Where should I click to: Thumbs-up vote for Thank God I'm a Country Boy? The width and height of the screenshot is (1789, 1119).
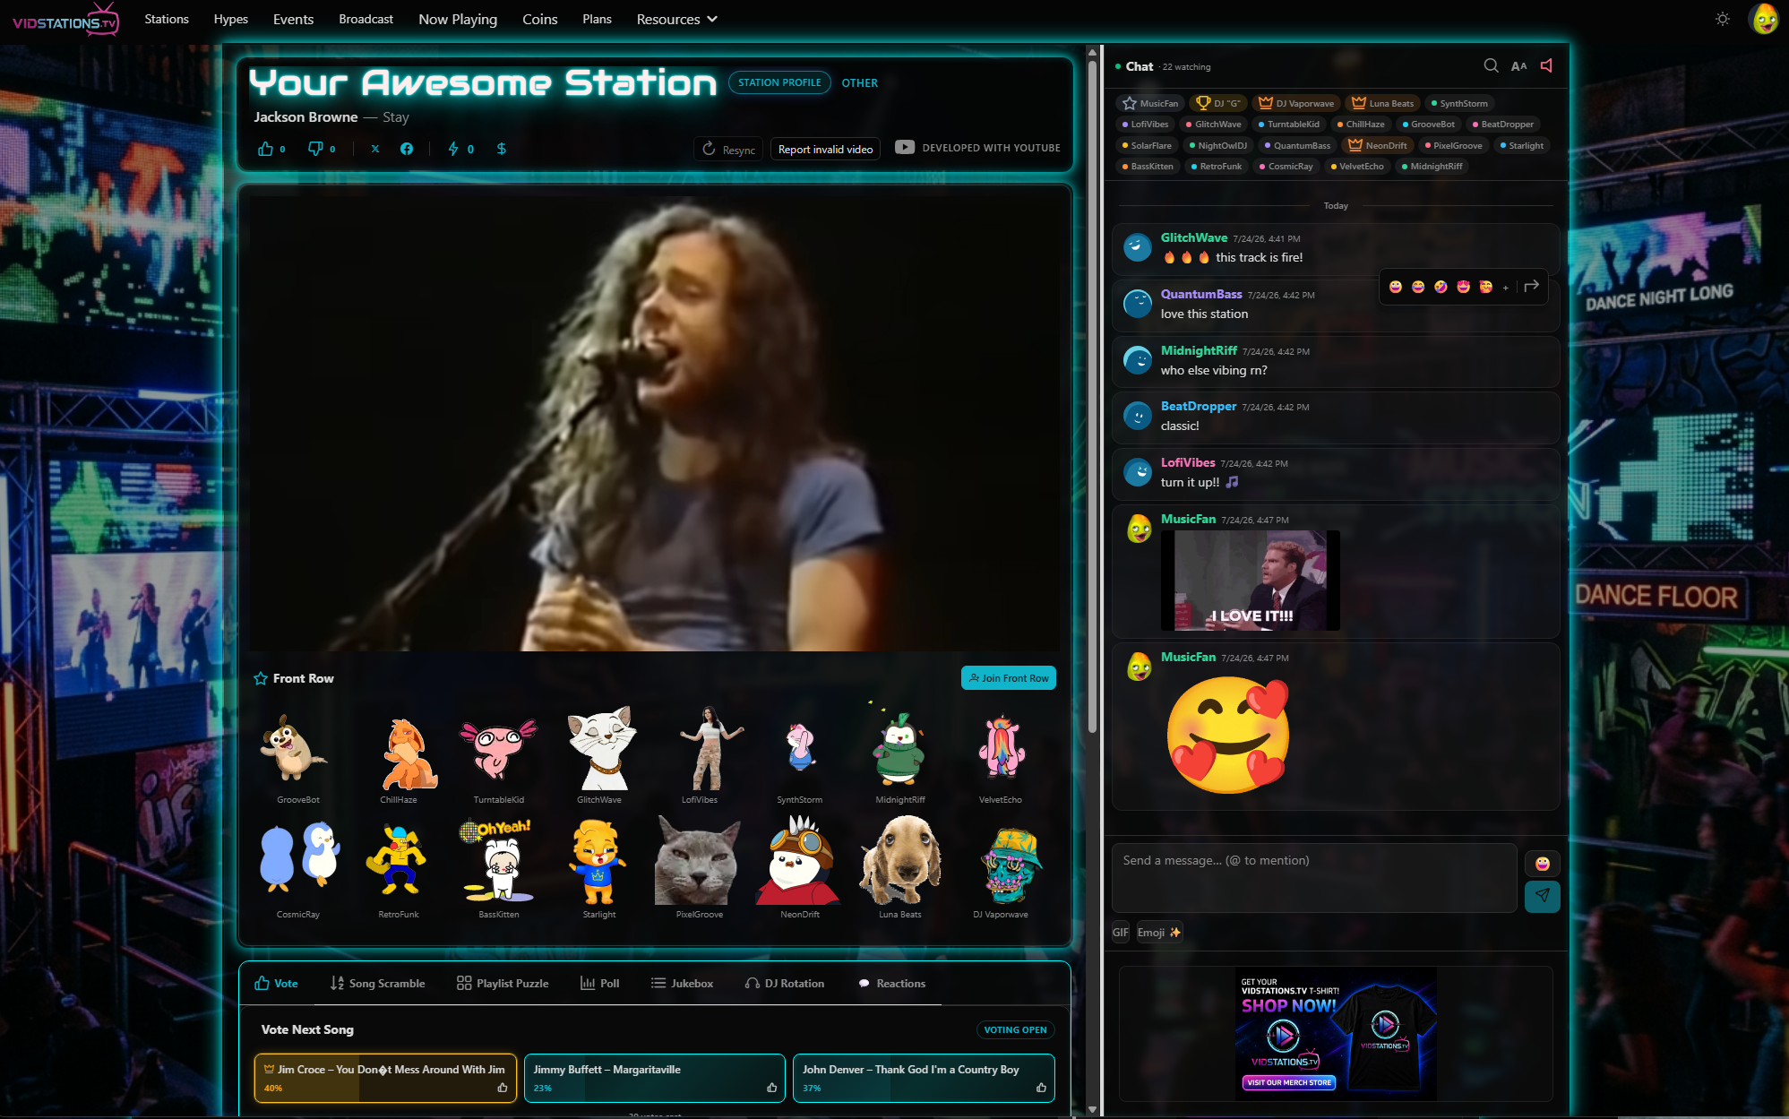coord(1041,1088)
